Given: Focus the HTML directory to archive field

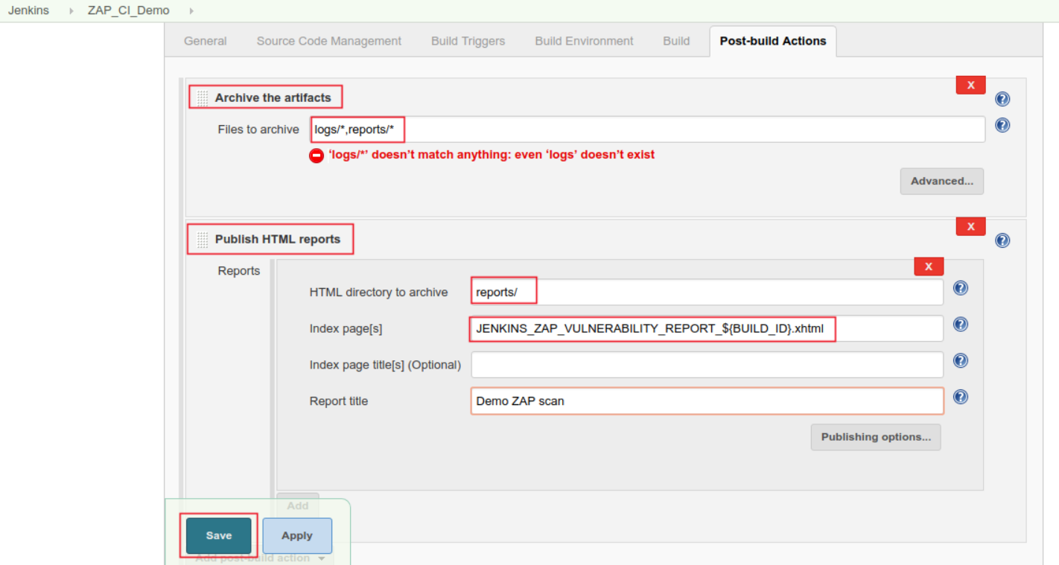Looking at the screenshot, I should tap(707, 292).
